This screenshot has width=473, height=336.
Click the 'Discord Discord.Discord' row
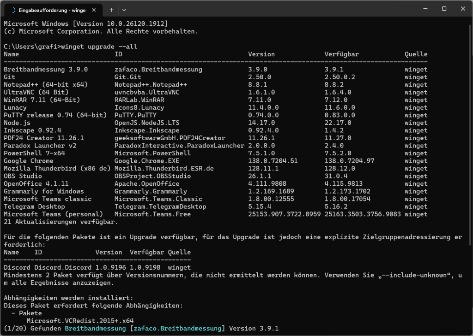click(x=97, y=267)
